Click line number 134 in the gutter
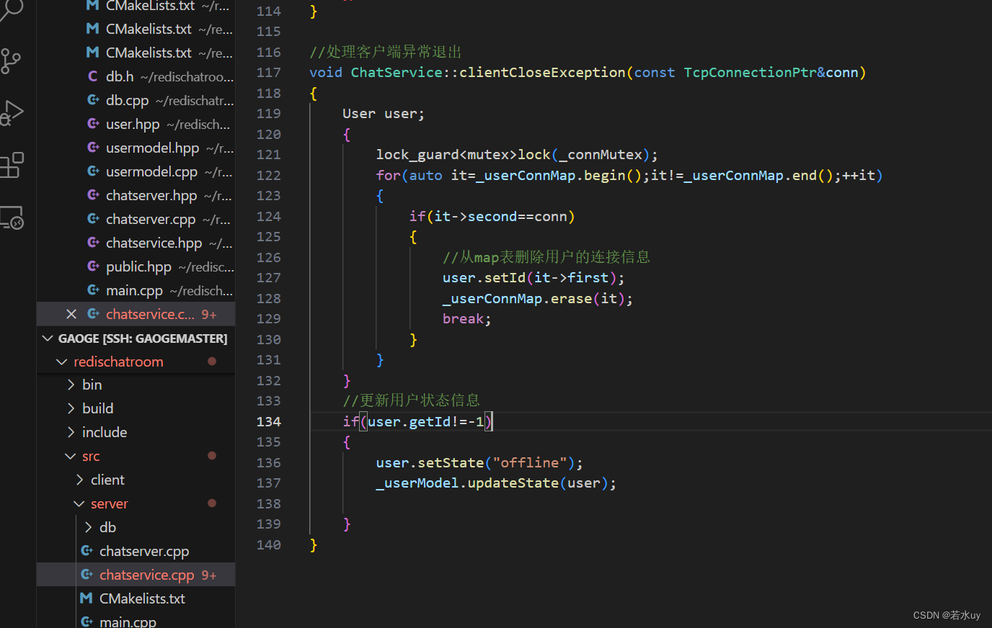992x628 pixels. 269,421
